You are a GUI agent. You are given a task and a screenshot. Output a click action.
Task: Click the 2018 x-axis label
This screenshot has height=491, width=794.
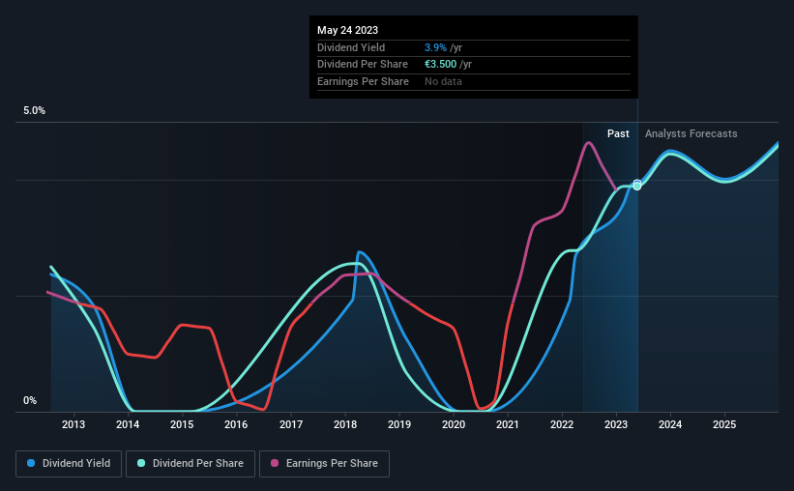(x=345, y=424)
